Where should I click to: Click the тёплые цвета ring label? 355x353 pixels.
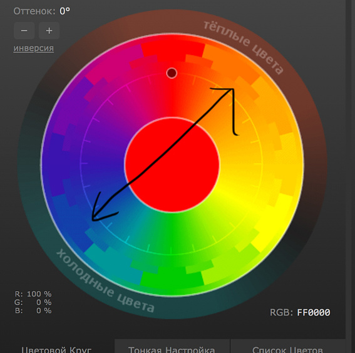point(244,47)
